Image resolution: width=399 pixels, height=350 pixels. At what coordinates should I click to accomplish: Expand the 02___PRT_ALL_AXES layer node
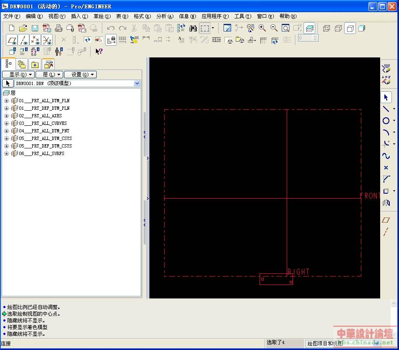[x=6, y=116]
